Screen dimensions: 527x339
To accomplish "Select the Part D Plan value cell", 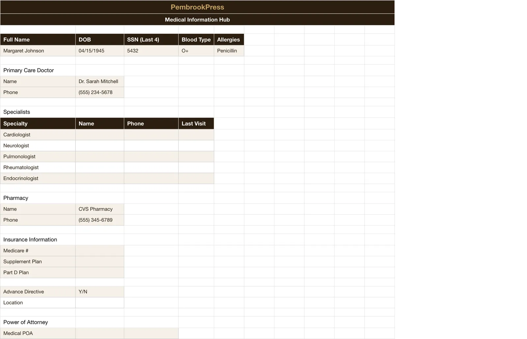I will (100, 272).
